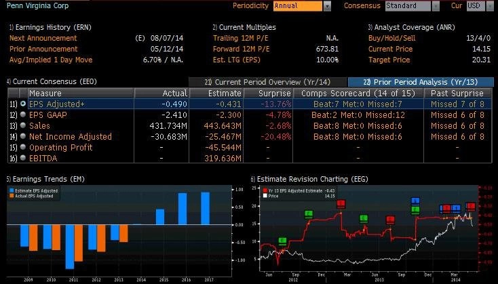The image size is (498, 284).
Task: Click the Estimate column header
Action: tap(216, 94)
